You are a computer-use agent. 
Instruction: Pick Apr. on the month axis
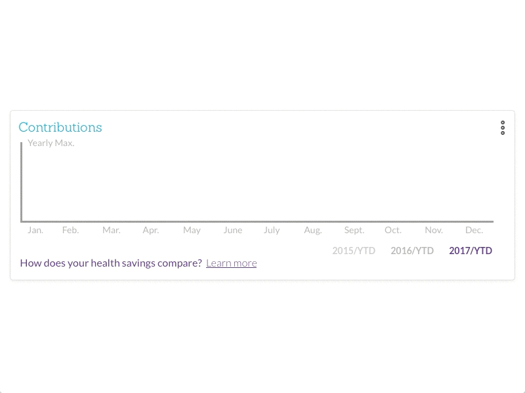click(151, 230)
